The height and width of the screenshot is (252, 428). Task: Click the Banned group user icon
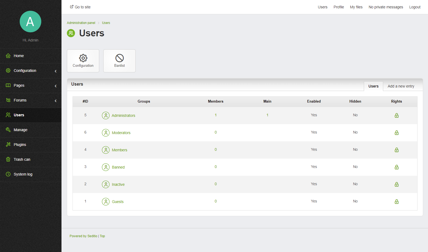point(106,167)
